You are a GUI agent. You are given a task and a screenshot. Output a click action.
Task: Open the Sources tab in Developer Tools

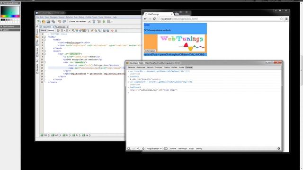coord(159,68)
